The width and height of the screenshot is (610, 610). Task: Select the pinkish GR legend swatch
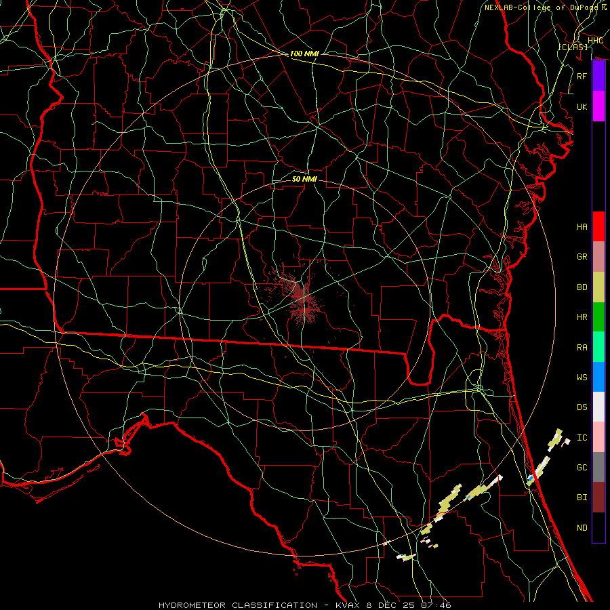[598, 257]
